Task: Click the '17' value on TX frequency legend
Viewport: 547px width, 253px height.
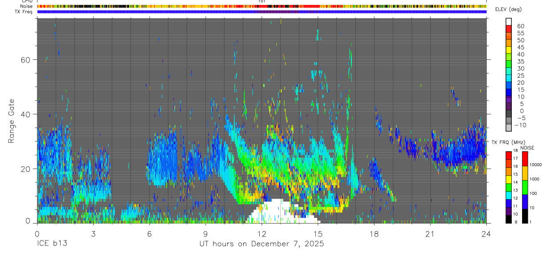Action: pos(515,158)
